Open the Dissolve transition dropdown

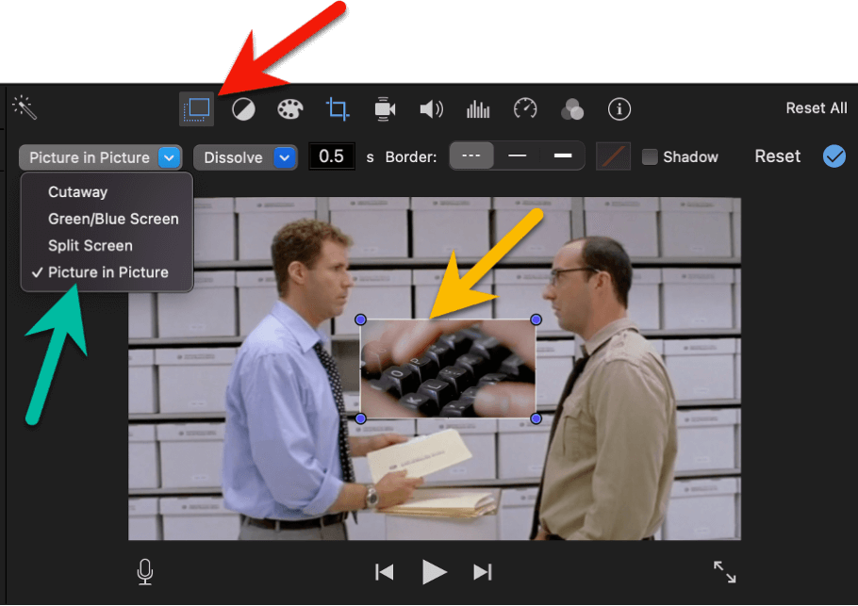pos(246,157)
